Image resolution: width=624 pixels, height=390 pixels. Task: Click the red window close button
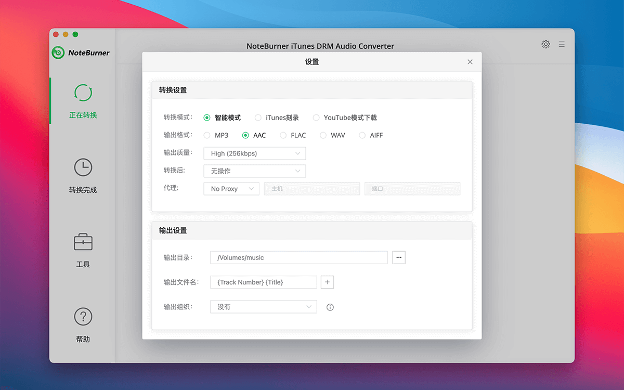56,34
